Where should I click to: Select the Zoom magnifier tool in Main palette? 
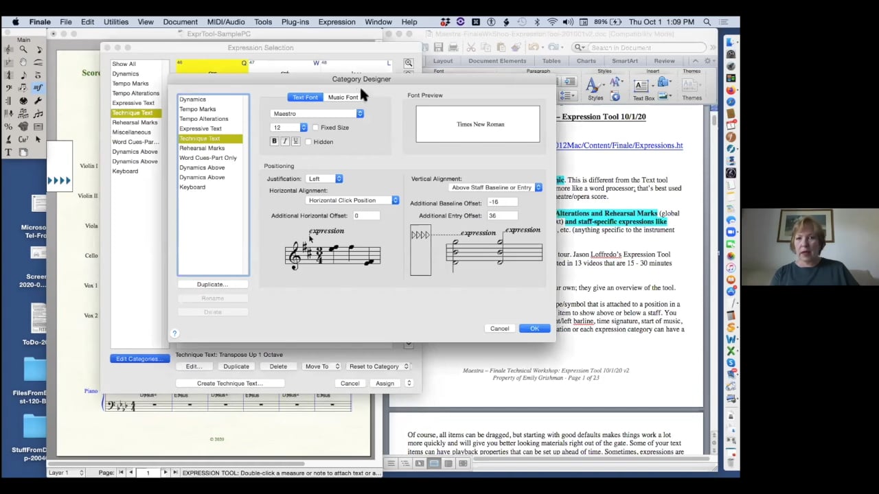(x=23, y=49)
